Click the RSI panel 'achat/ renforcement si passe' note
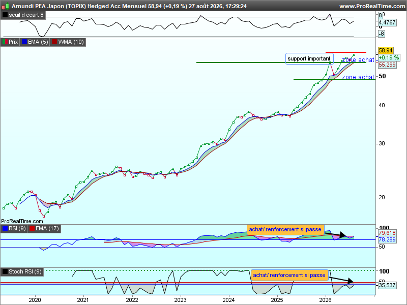Image resolution: width=407 pixels, height=305 pixels. pos(285,230)
